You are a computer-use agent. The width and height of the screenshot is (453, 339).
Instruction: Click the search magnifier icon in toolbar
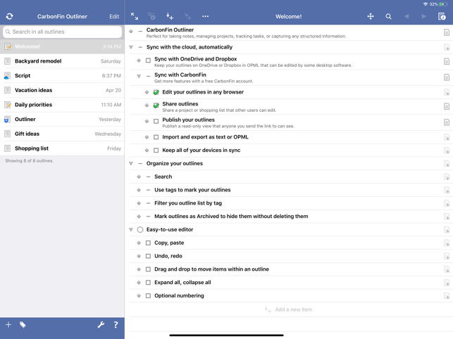[388, 16]
